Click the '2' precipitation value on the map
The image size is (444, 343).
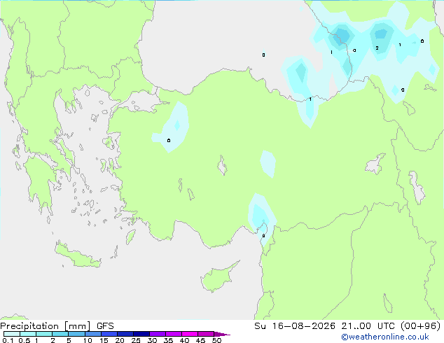pyautogui.click(x=377, y=48)
